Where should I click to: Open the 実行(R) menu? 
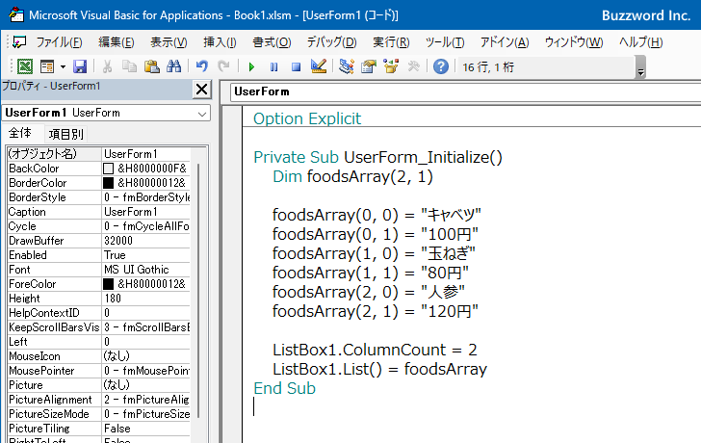[x=391, y=42]
